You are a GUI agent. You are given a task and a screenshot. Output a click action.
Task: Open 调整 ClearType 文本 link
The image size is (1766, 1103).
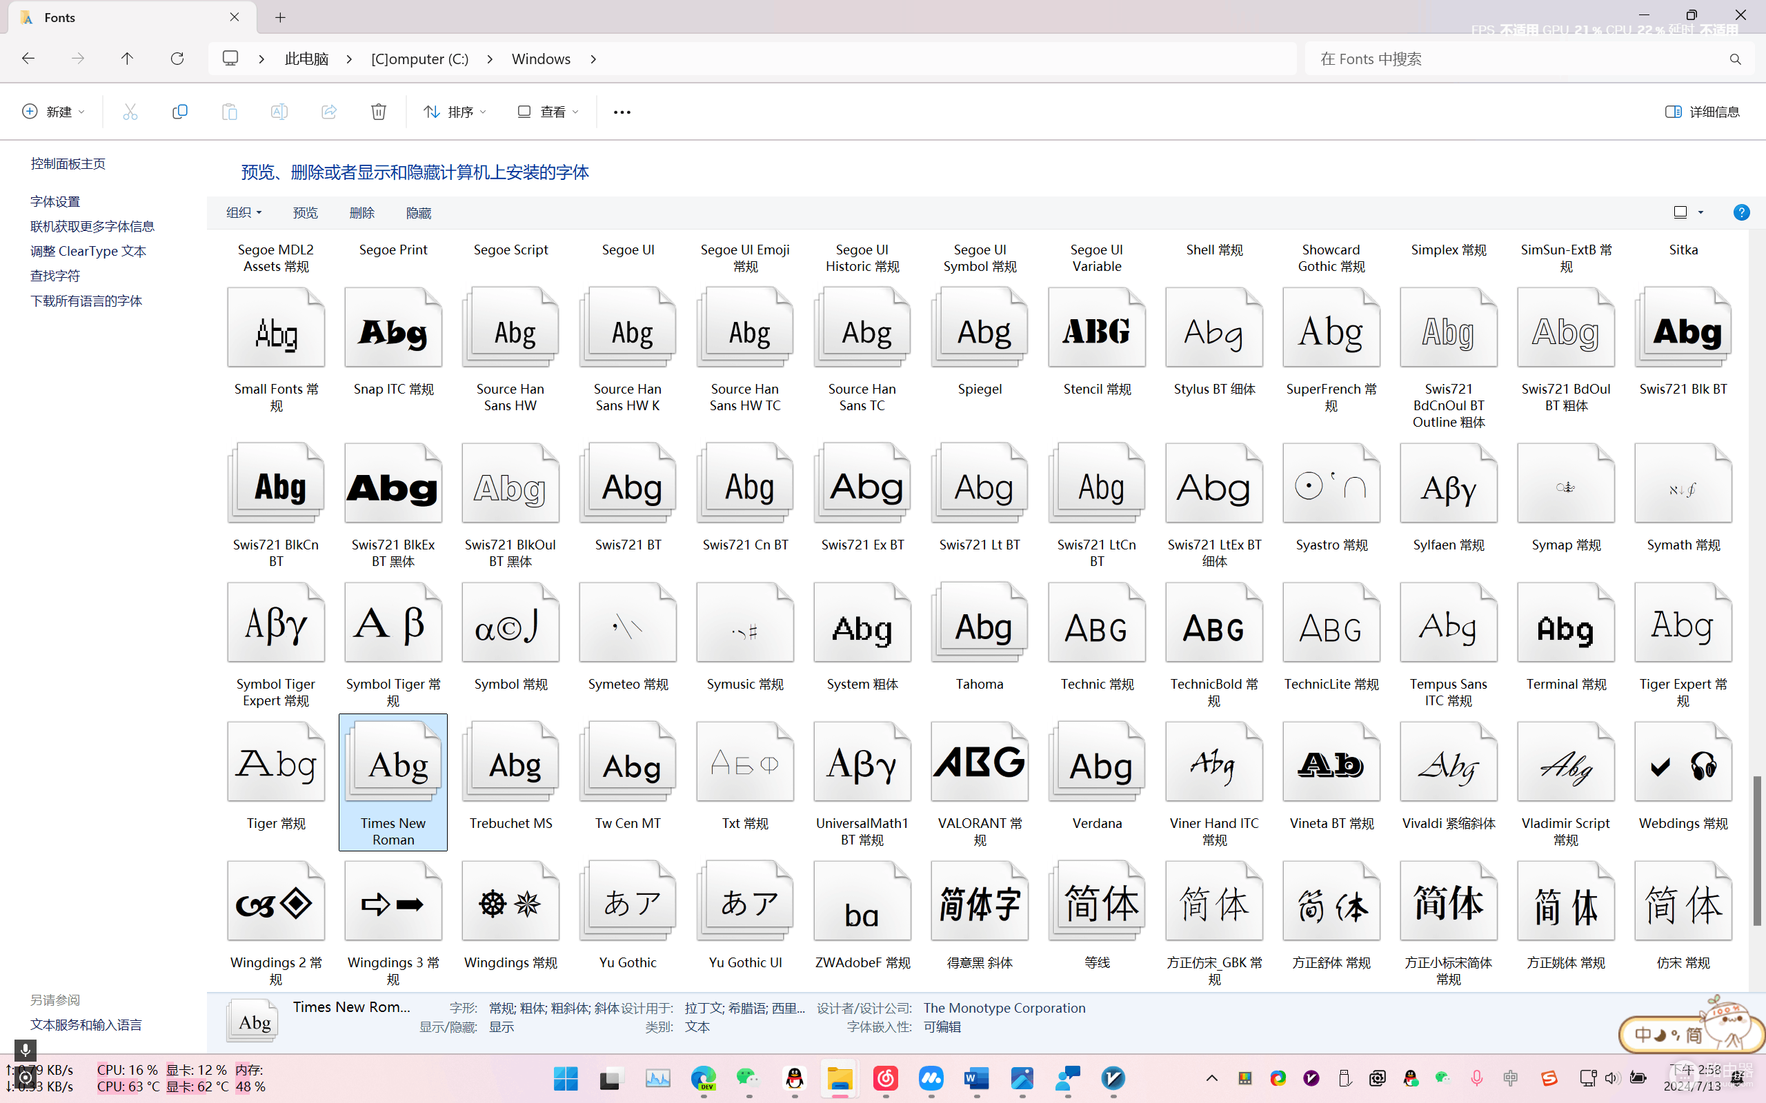[x=88, y=251]
